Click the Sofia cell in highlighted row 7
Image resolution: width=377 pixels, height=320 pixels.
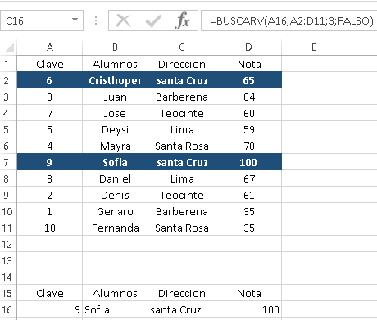[x=115, y=162]
